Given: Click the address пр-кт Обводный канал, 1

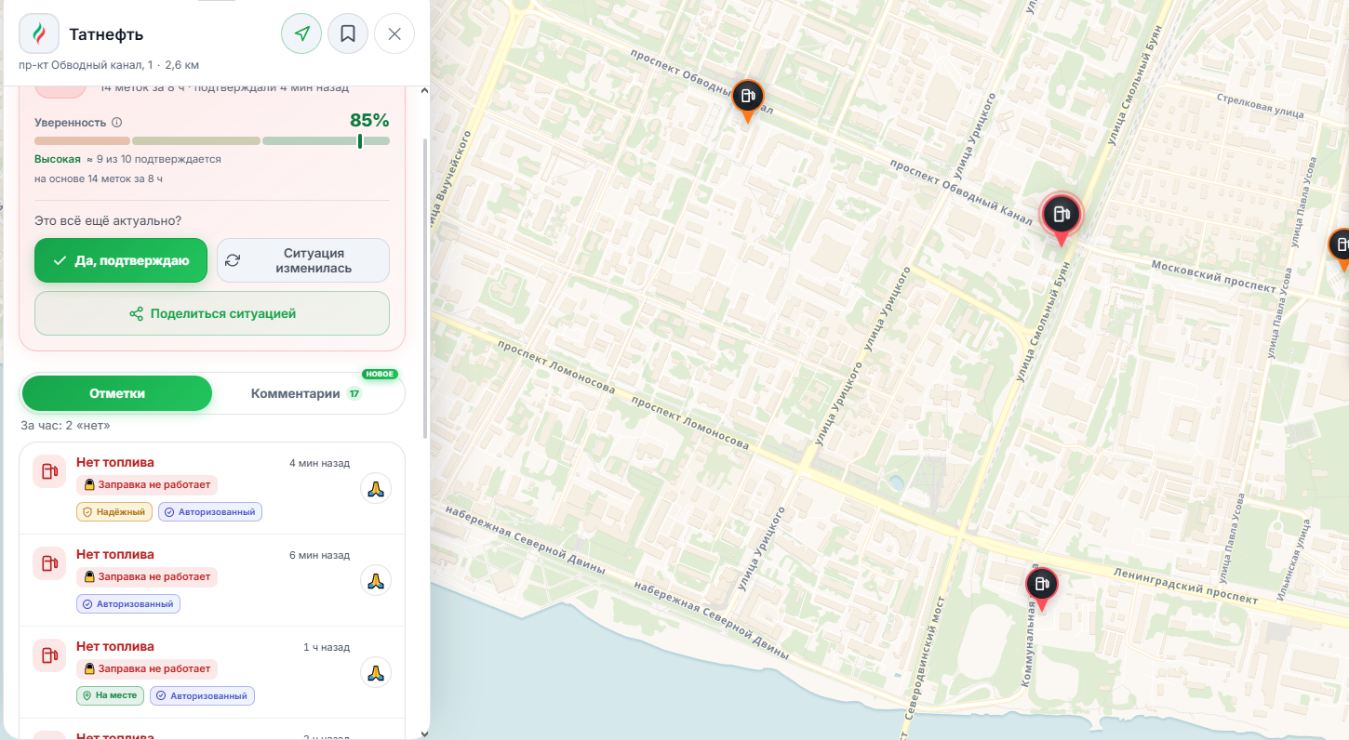Looking at the screenshot, I should (x=86, y=65).
